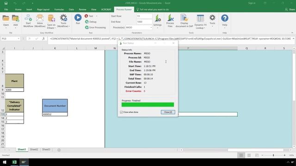
Task: Open Dynamic F4 Lookup
Action: tap(200, 22)
